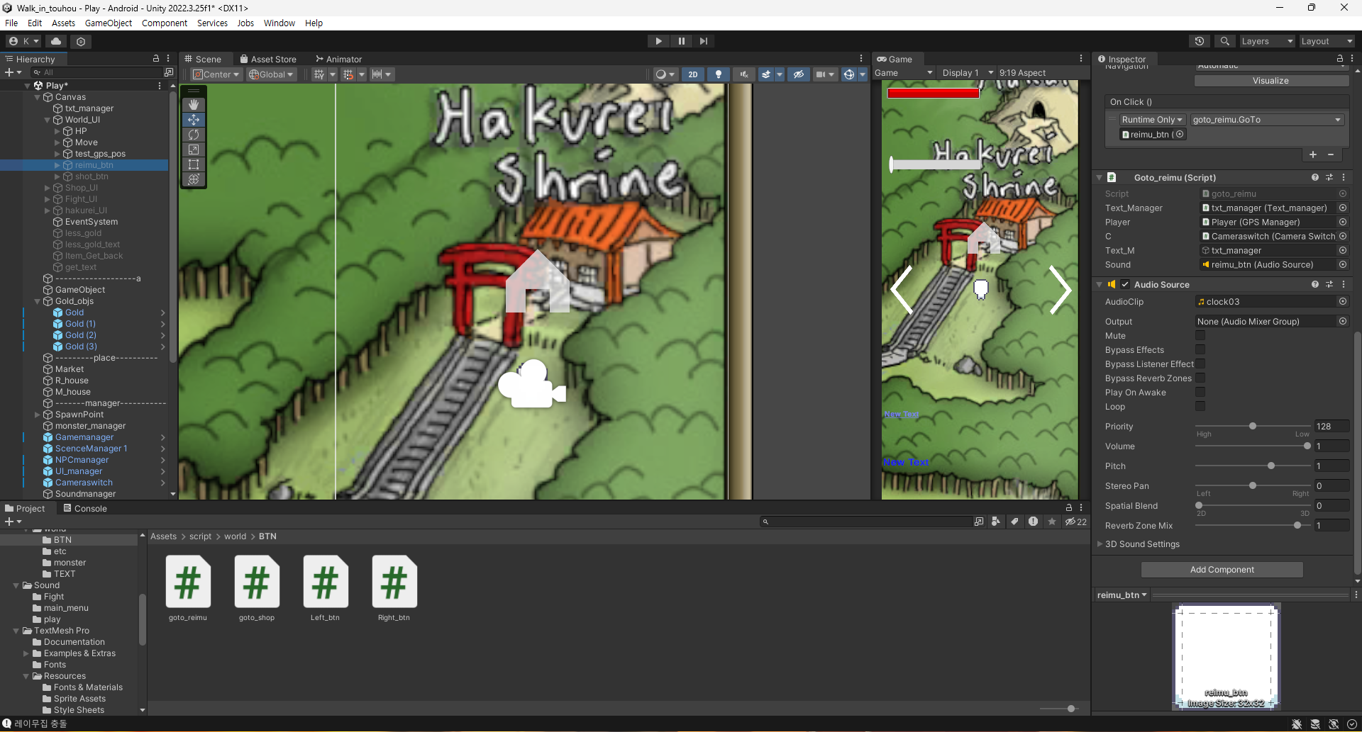Select the Right_btn script asset
Image resolution: width=1362 pixels, height=732 pixels.
click(394, 589)
